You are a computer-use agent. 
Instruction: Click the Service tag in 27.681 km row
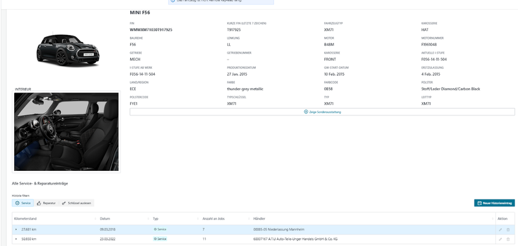(160, 229)
